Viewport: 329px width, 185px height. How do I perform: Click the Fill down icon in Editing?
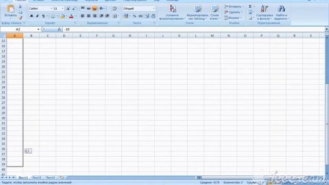coord(250,12)
